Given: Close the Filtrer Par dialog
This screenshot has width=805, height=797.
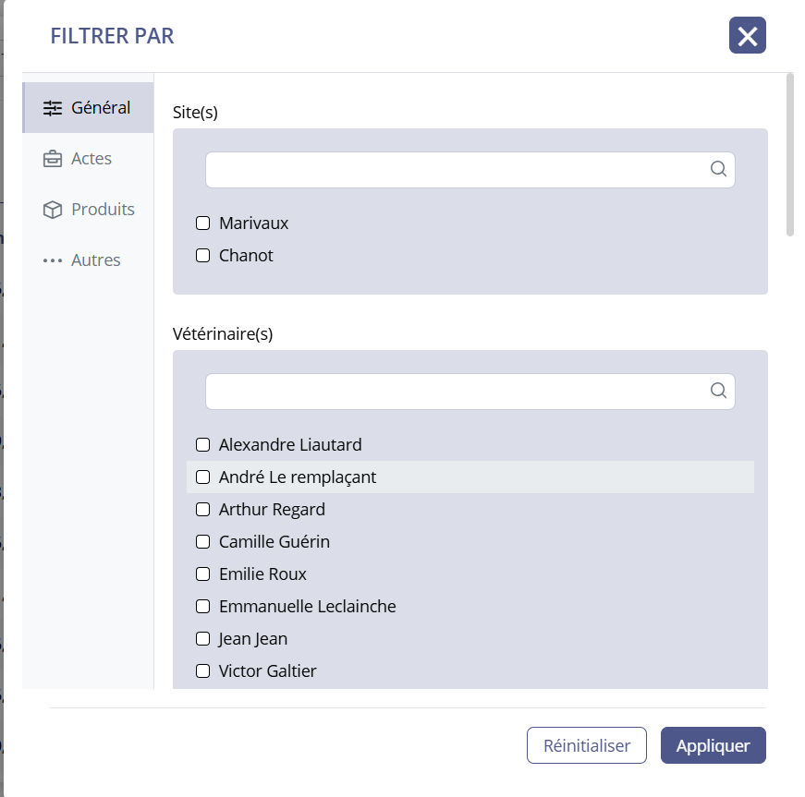Looking at the screenshot, I should [747, 36].
